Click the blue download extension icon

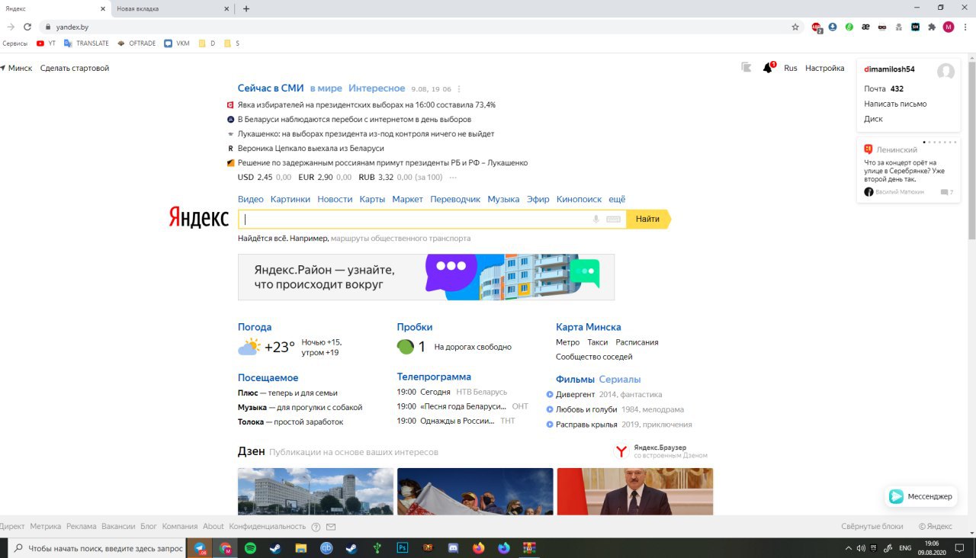pyautogui.click(x=833, y=27)
